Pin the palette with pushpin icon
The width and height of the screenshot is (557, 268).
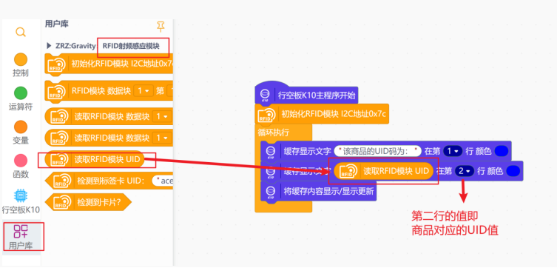point(161,27)
